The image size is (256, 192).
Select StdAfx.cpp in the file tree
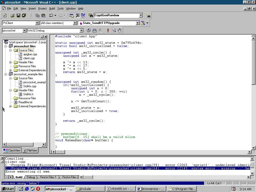coord(30,86)
